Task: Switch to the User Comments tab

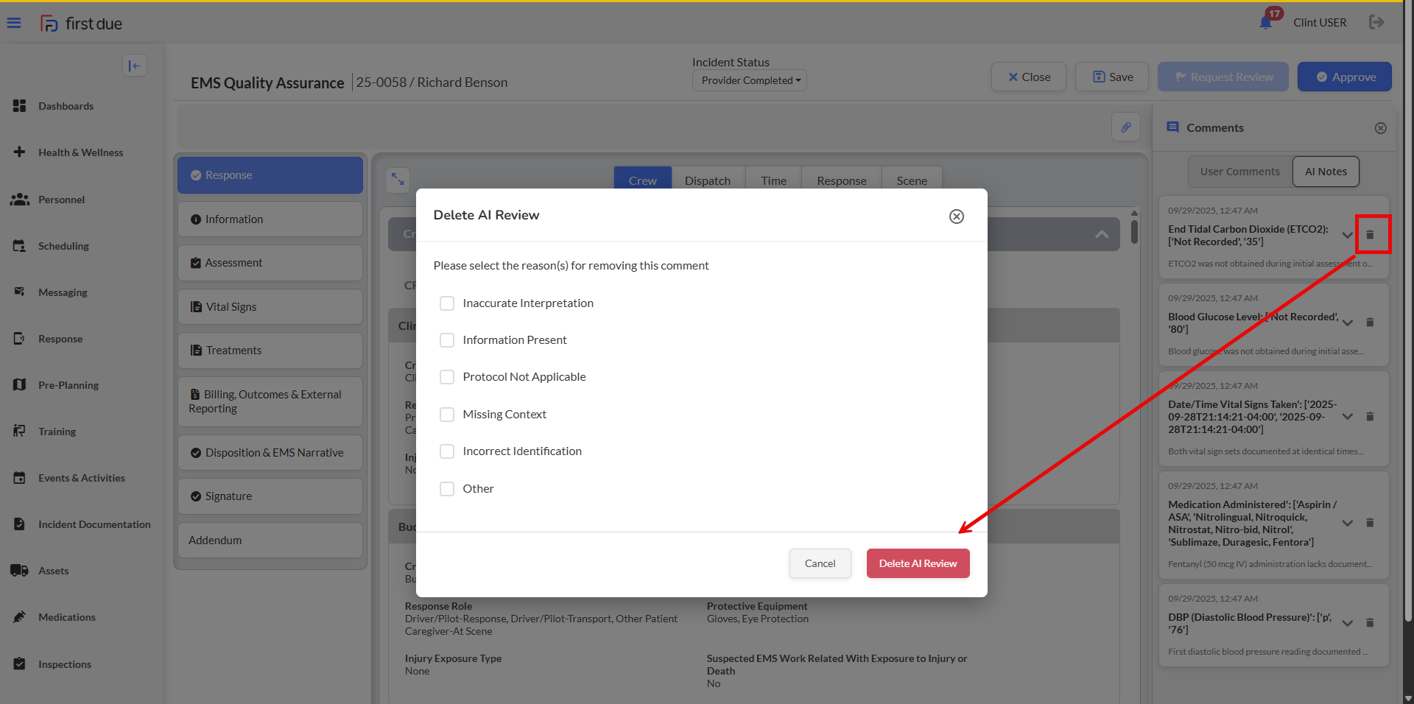Action: 1239,172
